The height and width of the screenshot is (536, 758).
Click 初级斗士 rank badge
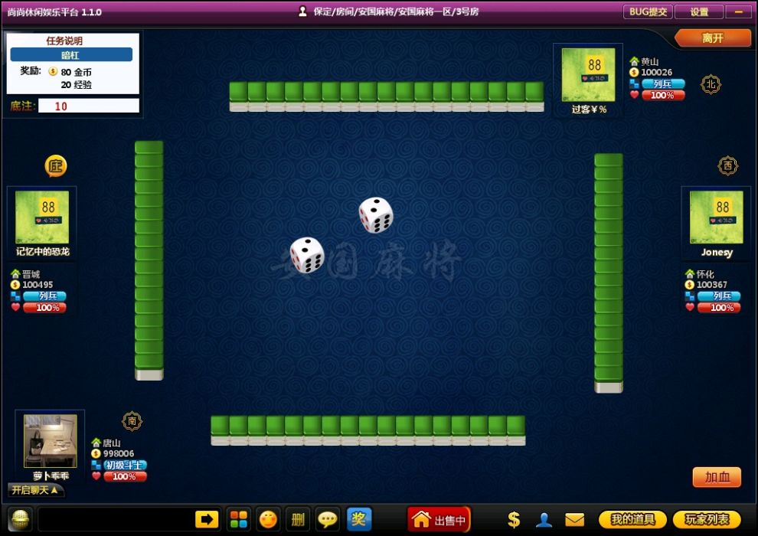coord(125,465)
